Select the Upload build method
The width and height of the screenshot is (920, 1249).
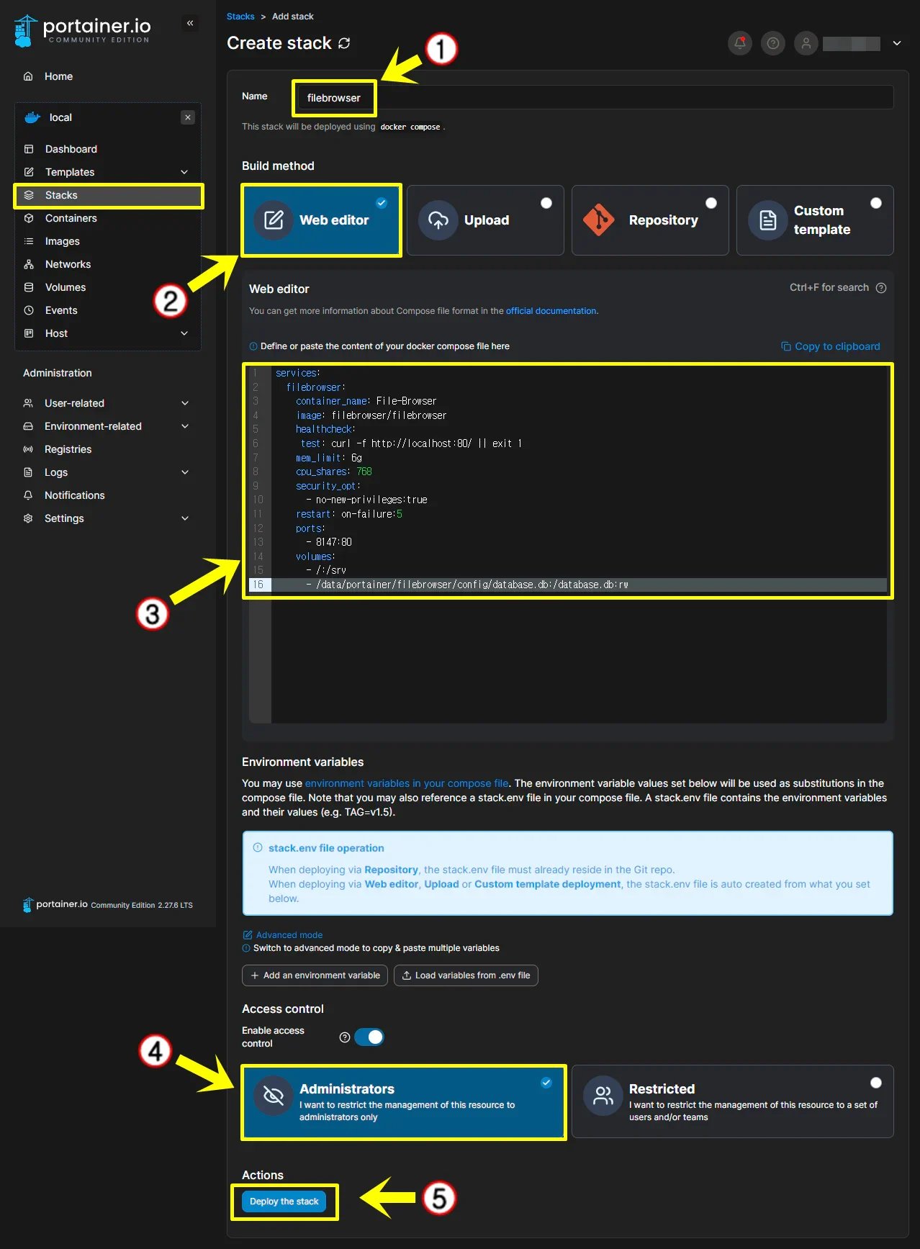click(485, 220)
